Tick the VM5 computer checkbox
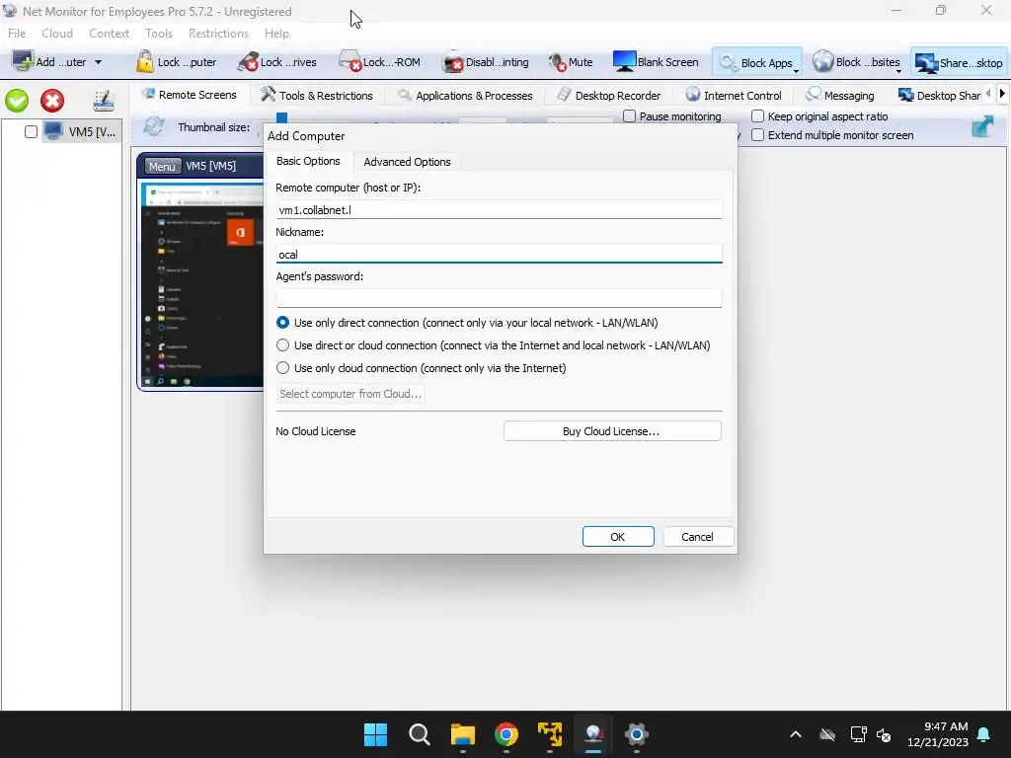Viewport: 1011px width, 758px height. click(x=31, y=131)
